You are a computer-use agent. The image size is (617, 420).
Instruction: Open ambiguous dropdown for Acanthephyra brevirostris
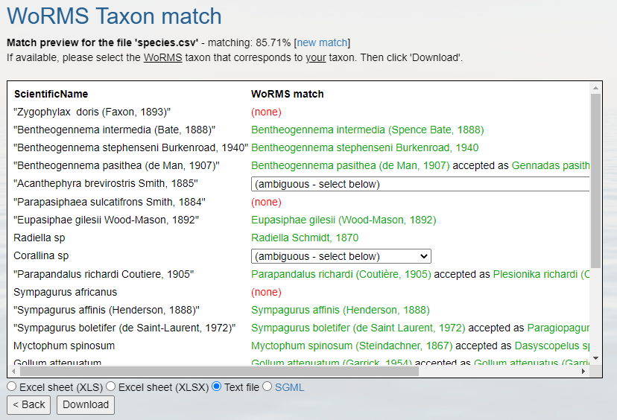pyautogui.click(x=420, y=184)
